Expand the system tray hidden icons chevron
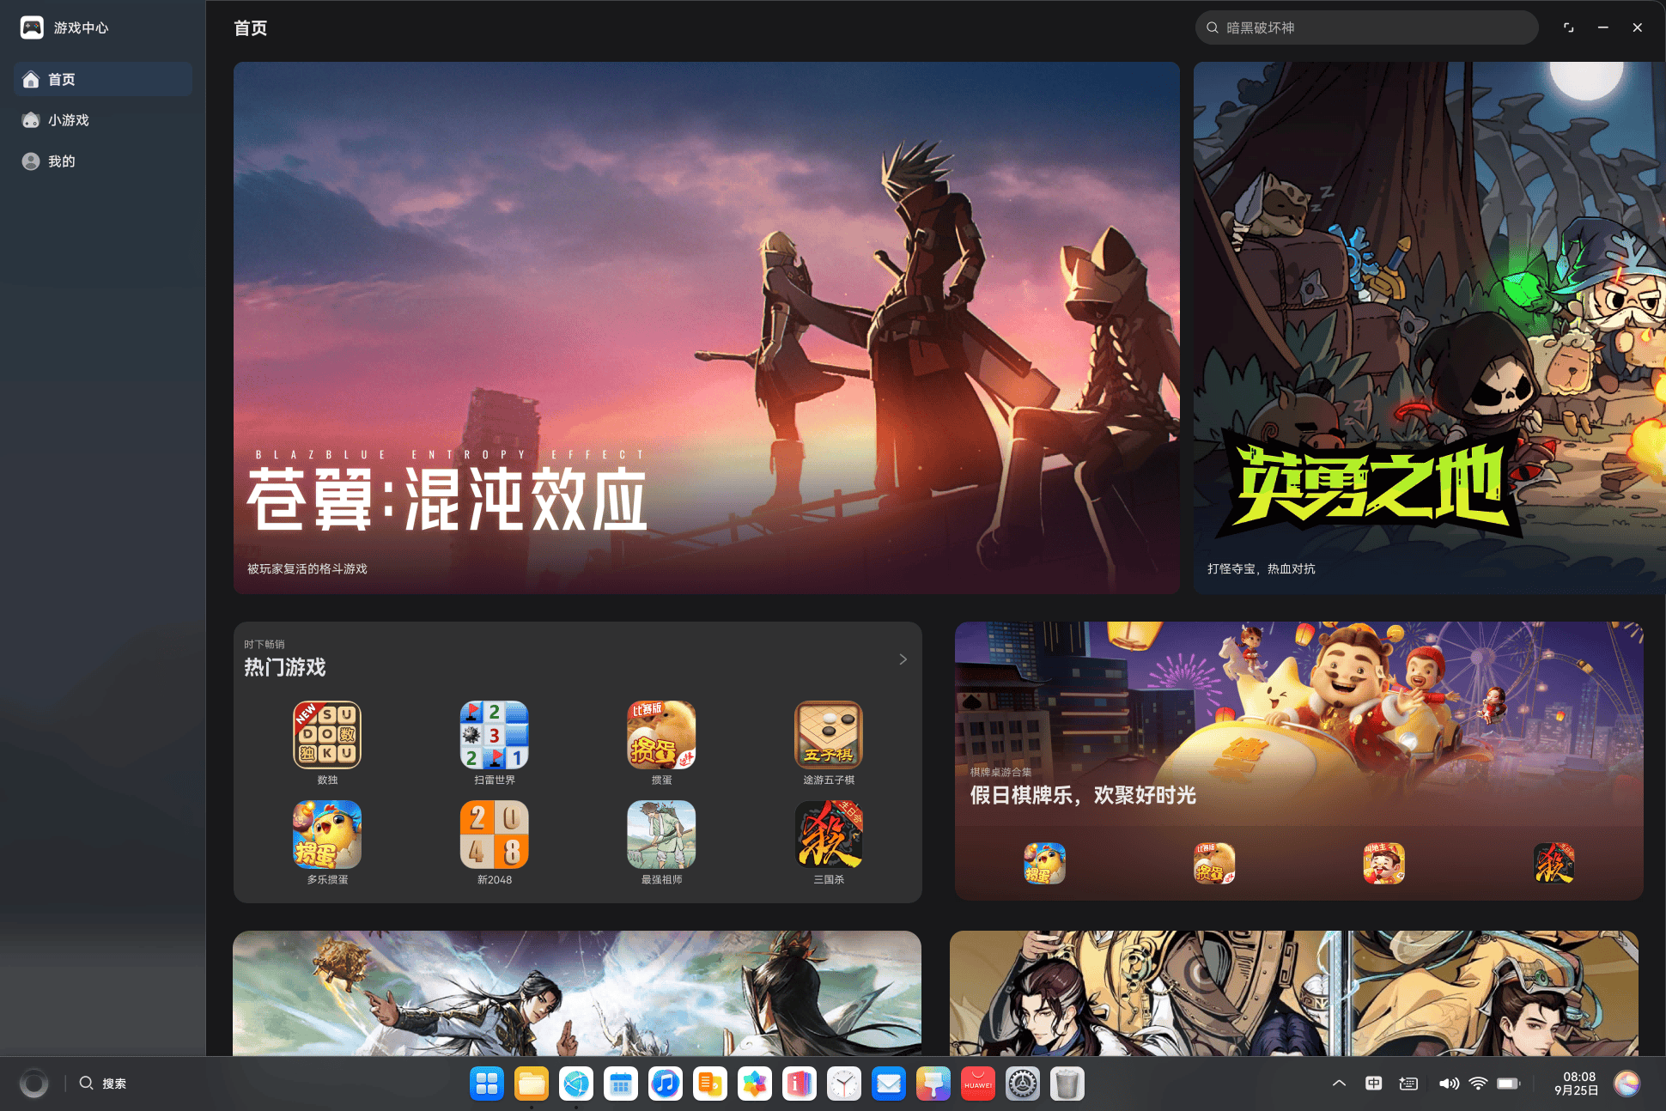The image size is (1666, 1111). click(1339, 1084)
